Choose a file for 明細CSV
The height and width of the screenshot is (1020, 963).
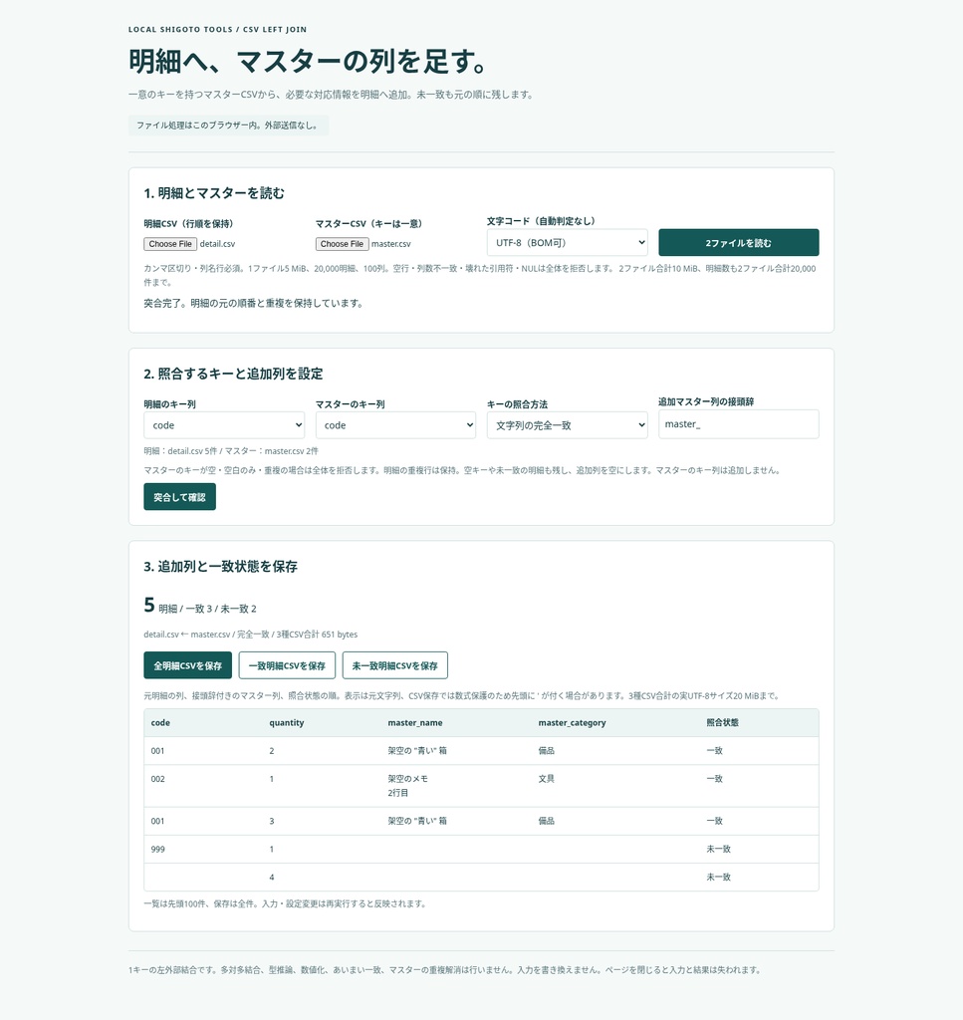point(169,244)
